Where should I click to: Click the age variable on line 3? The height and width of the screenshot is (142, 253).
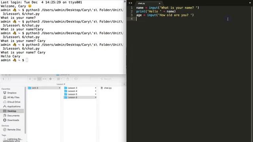(x=139, y=15)
